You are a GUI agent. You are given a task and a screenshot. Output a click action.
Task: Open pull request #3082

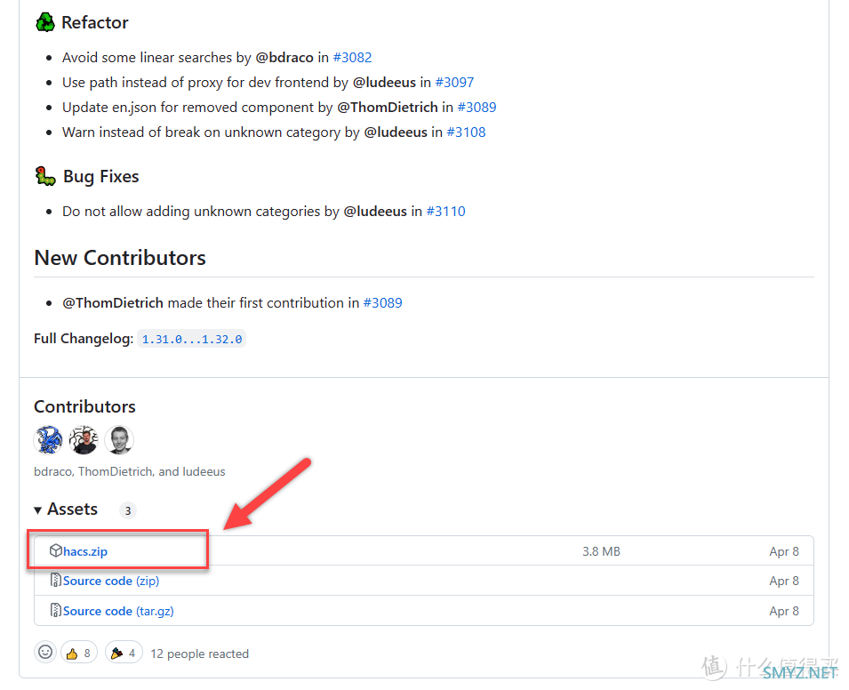pos(352,58)
